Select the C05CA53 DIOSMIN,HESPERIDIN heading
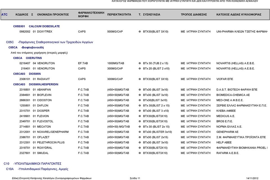Viewport: 270px width, 180px height. click(x=36, y=85)
